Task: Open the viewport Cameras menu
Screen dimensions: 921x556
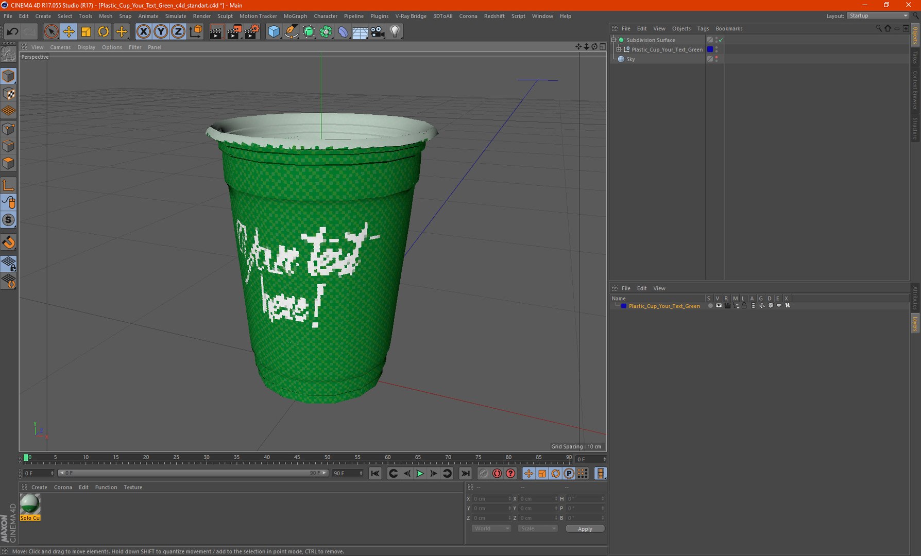Action: (60, 47)
